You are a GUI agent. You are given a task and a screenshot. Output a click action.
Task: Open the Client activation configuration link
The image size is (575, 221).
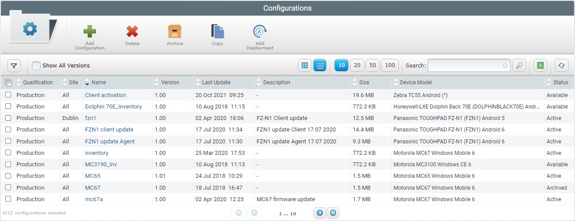pos(105,95)
